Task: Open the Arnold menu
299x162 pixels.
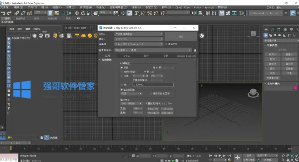Action: [209, 7]
